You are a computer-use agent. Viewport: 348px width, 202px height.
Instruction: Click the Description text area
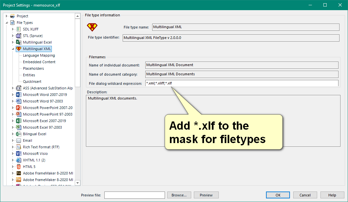coord(213,121)
